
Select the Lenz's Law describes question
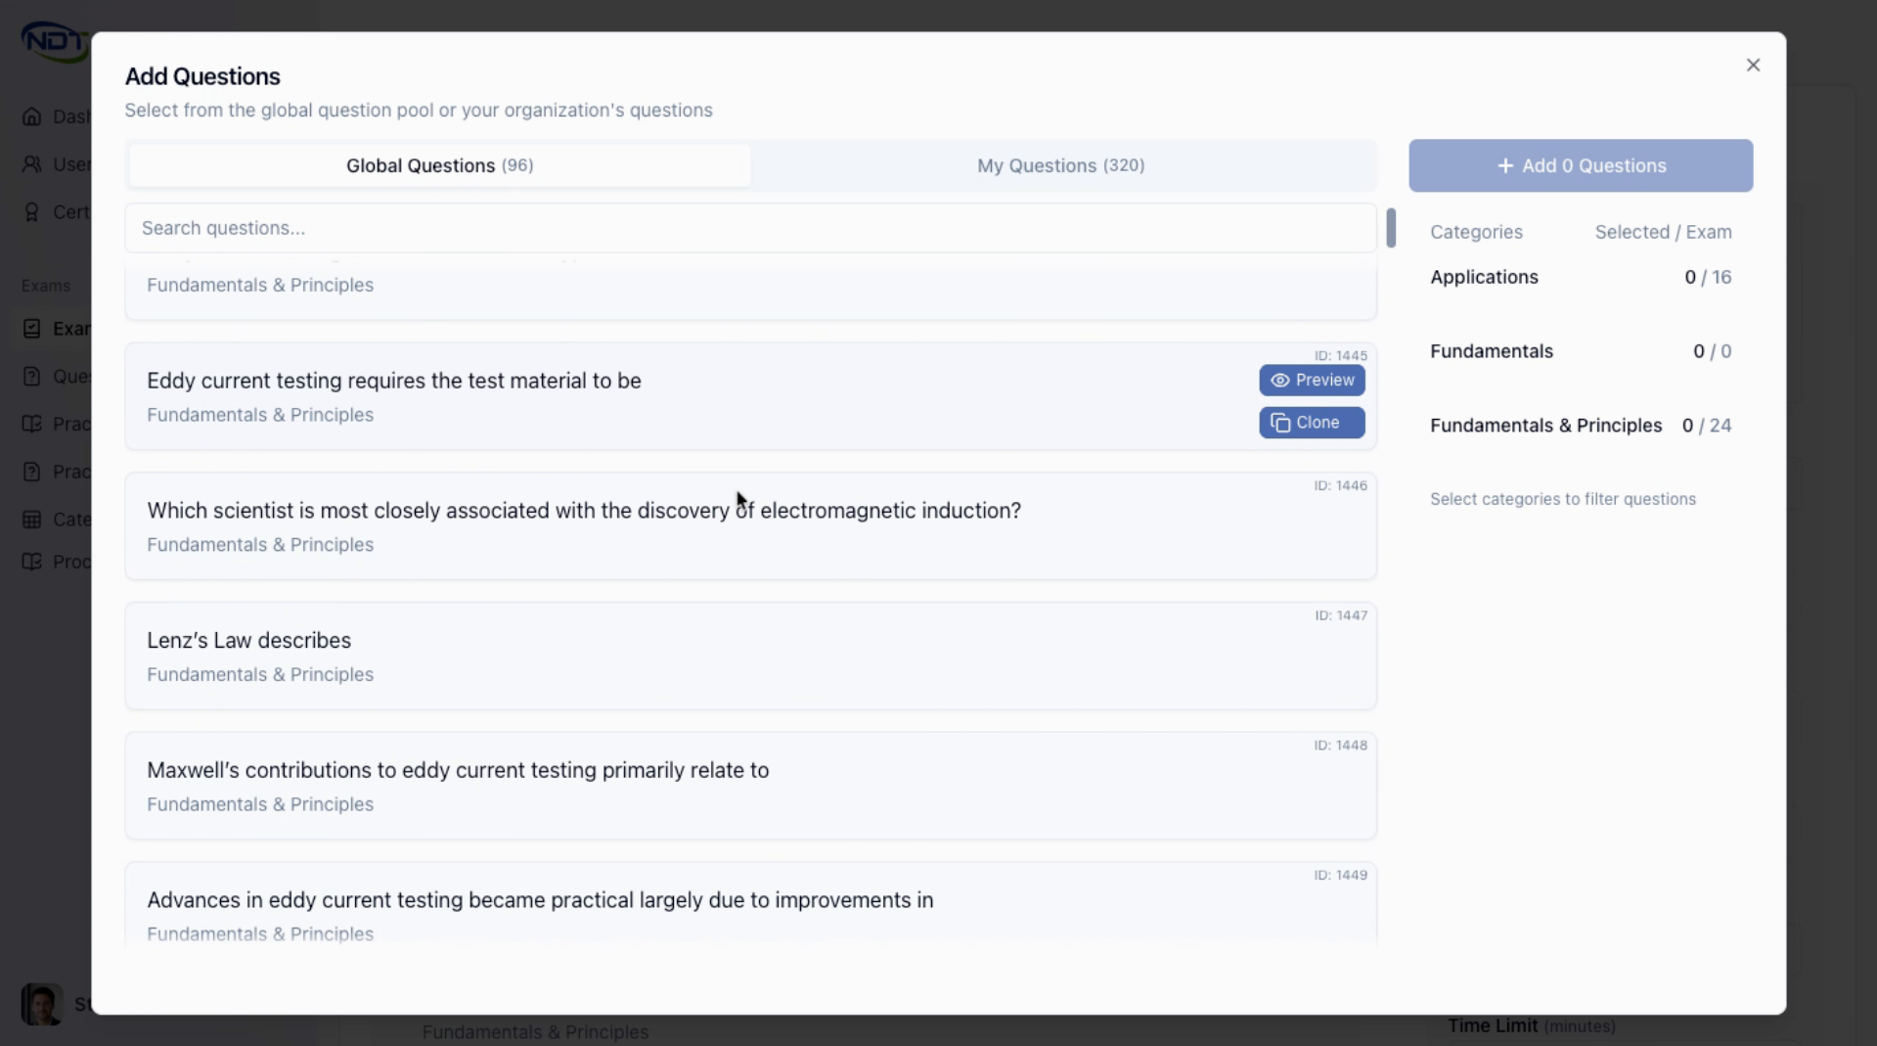pyautogui.click(x=750, y=657)
